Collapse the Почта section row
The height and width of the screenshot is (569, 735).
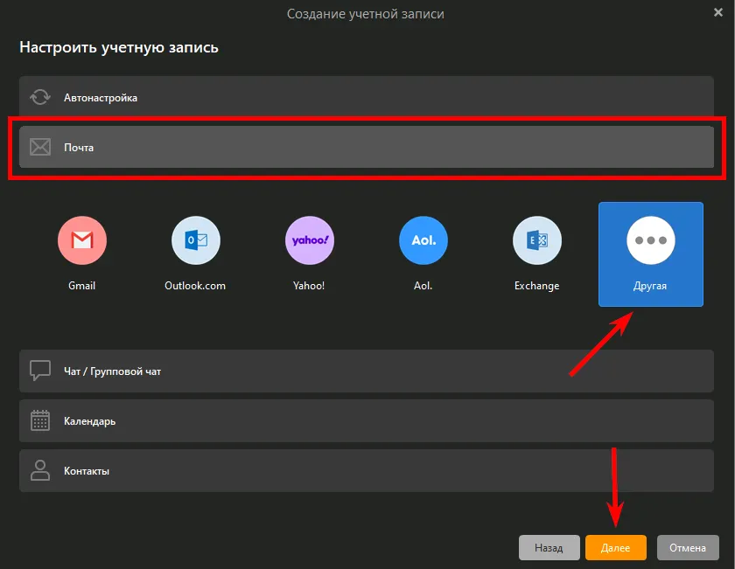coord(367,148)
